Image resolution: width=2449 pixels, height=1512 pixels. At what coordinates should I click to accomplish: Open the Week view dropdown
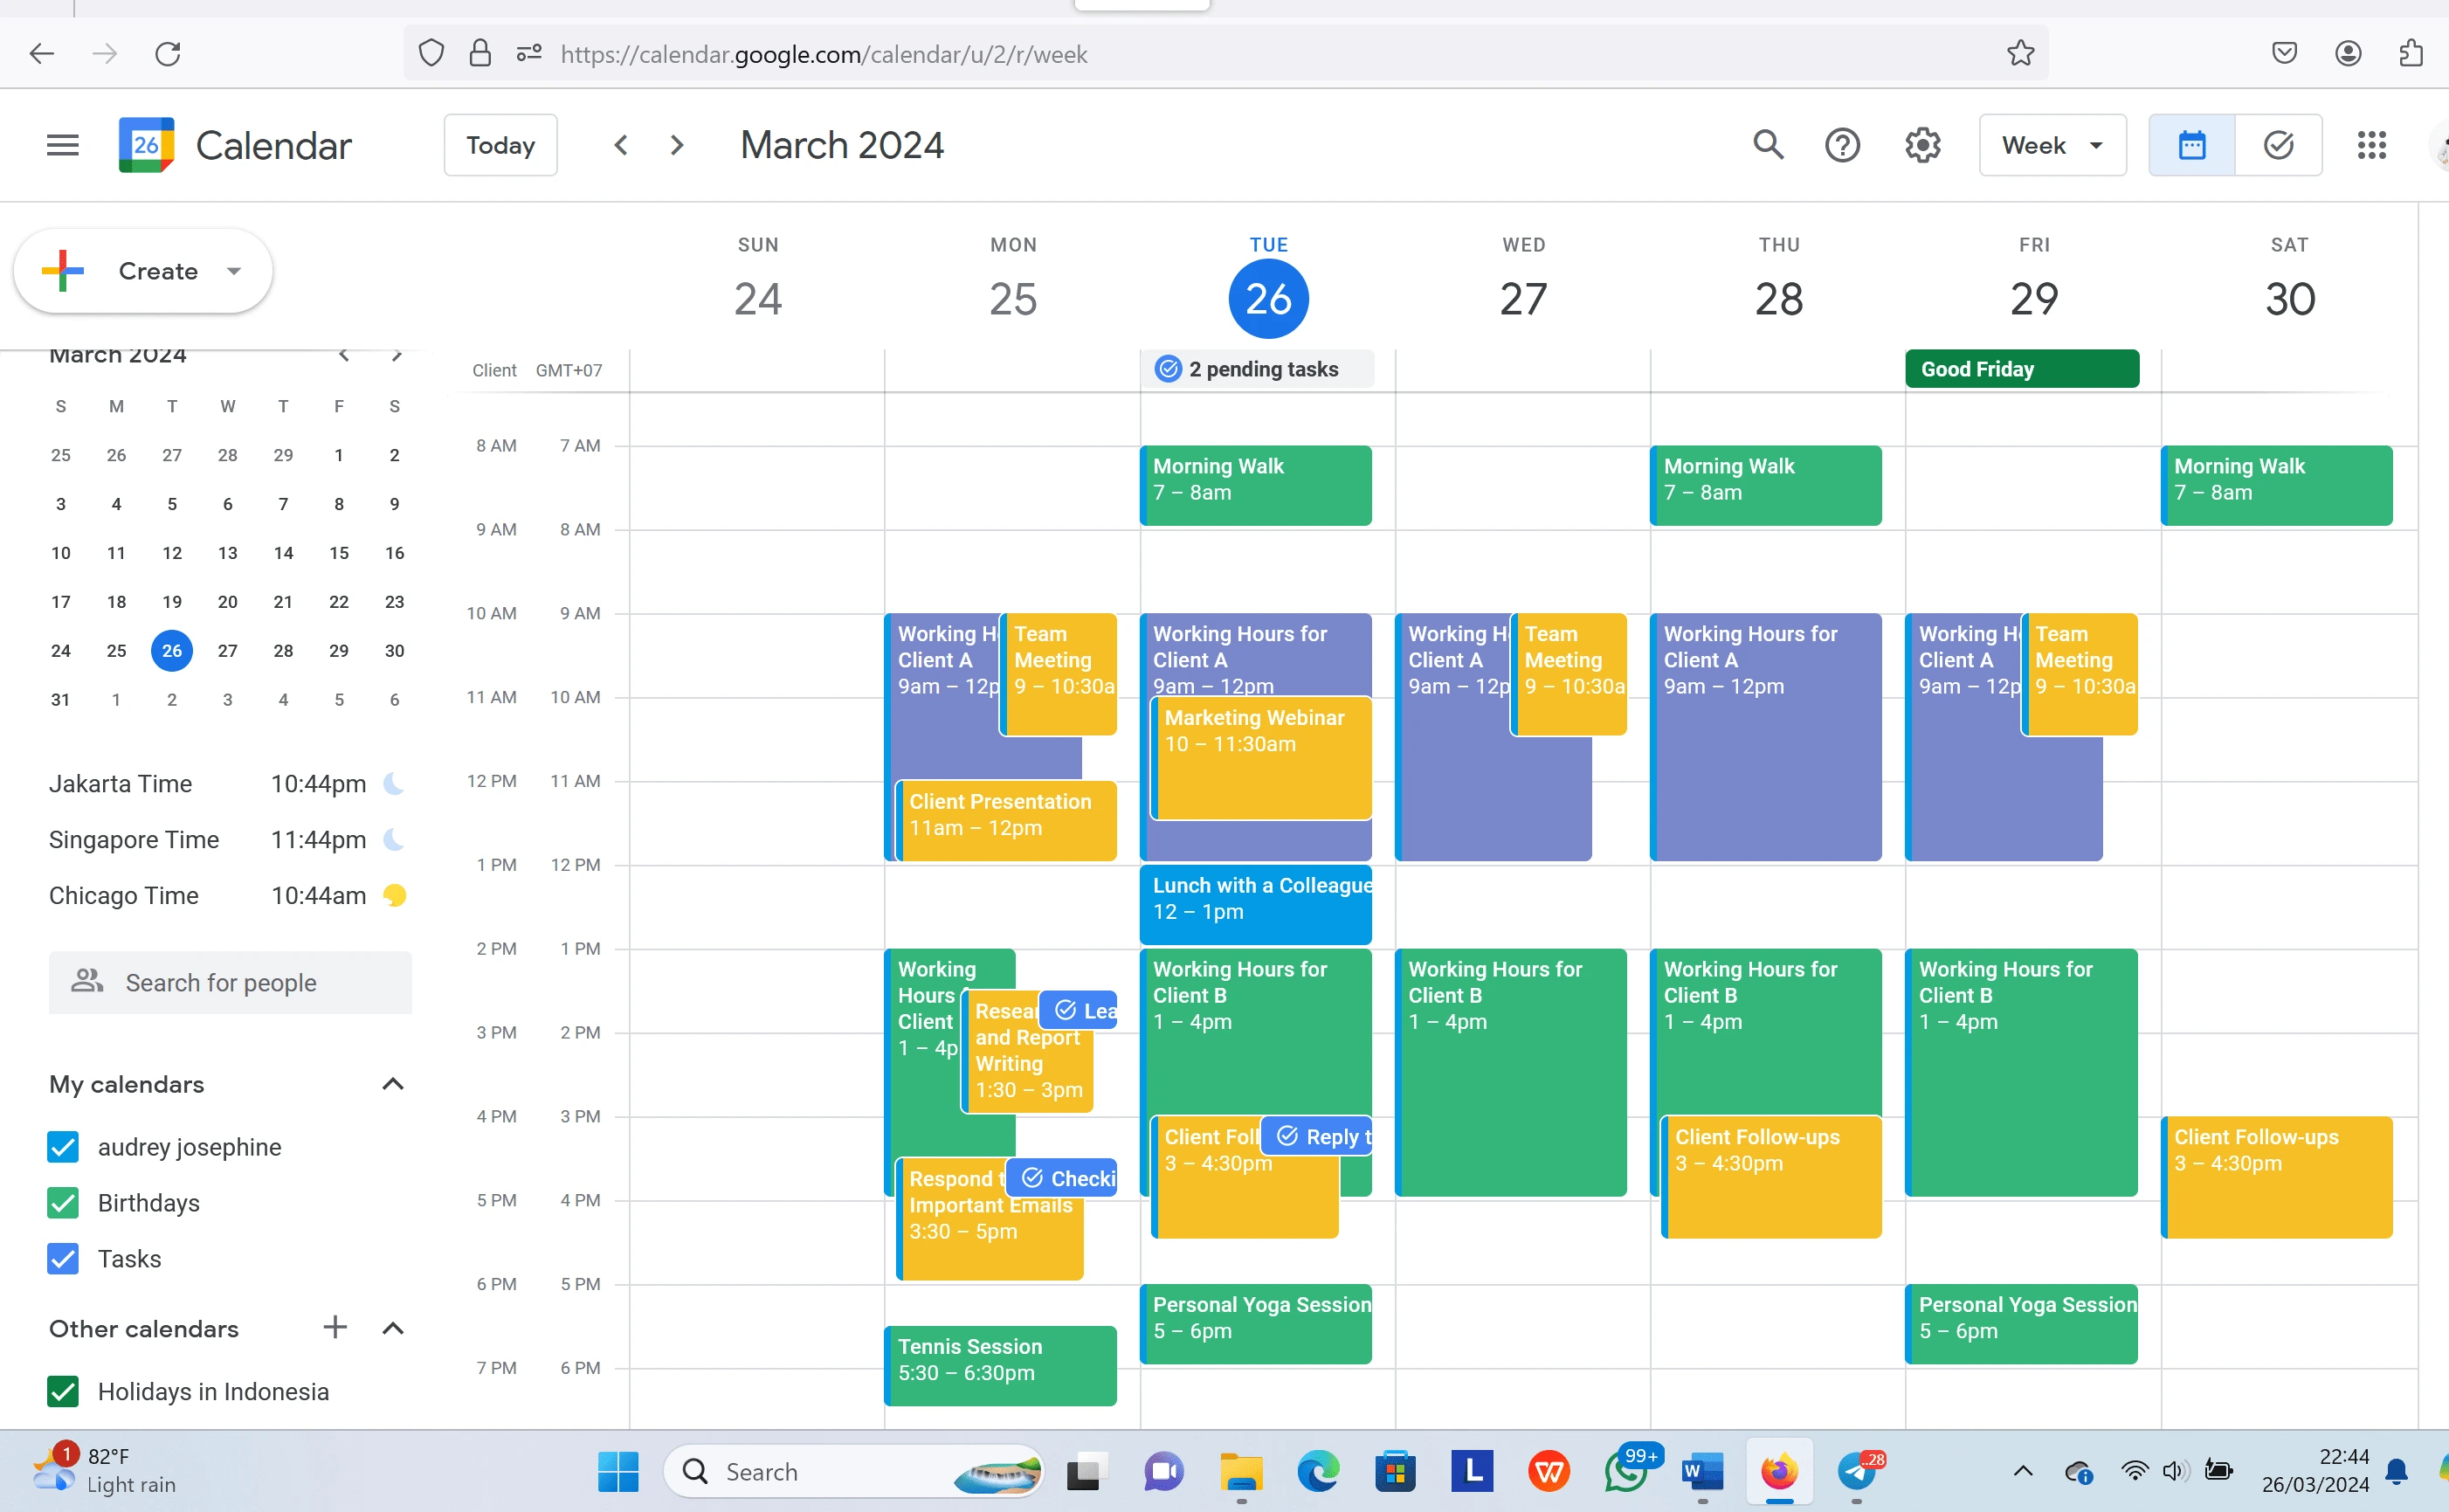tap(2051, 145)
